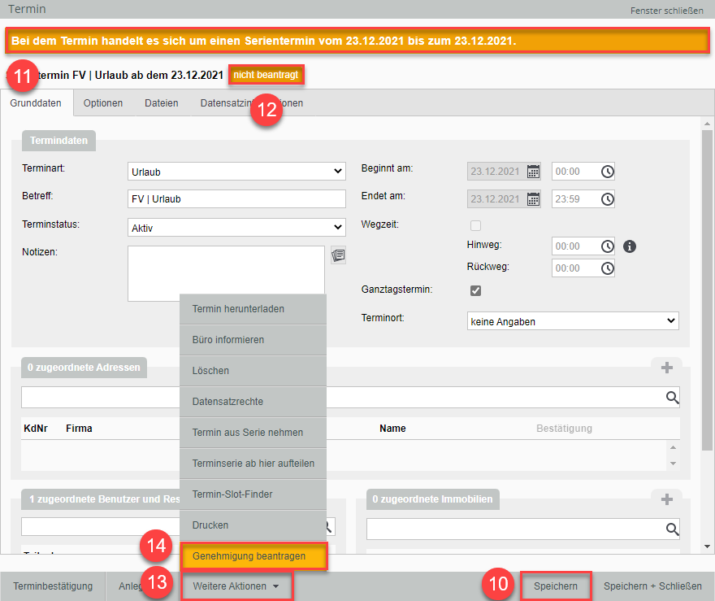The width and height of the screenshot is (715, 601).
Task: Click the Speichern button
Action: (x=556, y=586)
